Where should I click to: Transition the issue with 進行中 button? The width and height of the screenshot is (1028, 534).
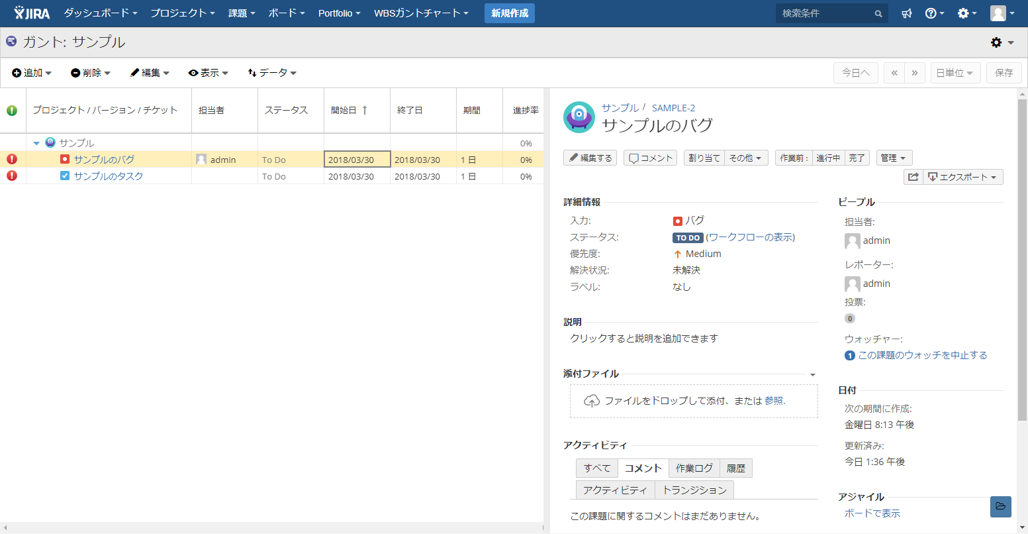coord(828,158)
